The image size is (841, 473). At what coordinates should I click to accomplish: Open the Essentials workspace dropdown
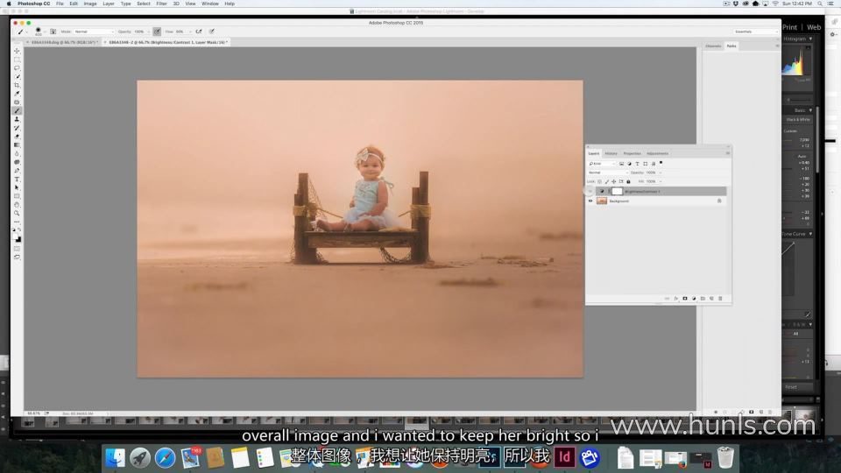point(754,32)
